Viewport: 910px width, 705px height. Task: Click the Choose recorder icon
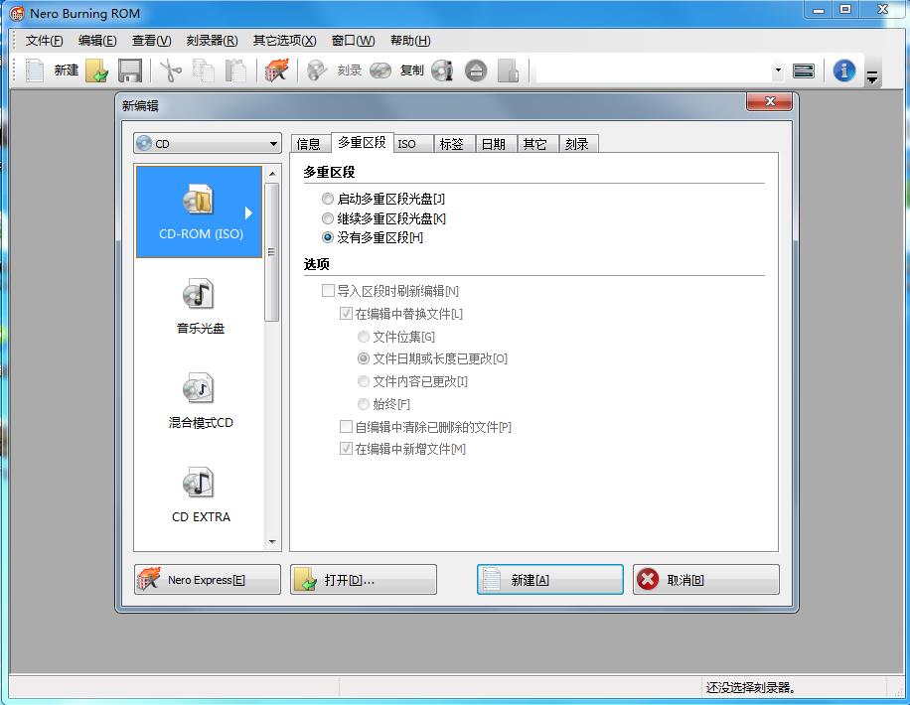point(804,70)
